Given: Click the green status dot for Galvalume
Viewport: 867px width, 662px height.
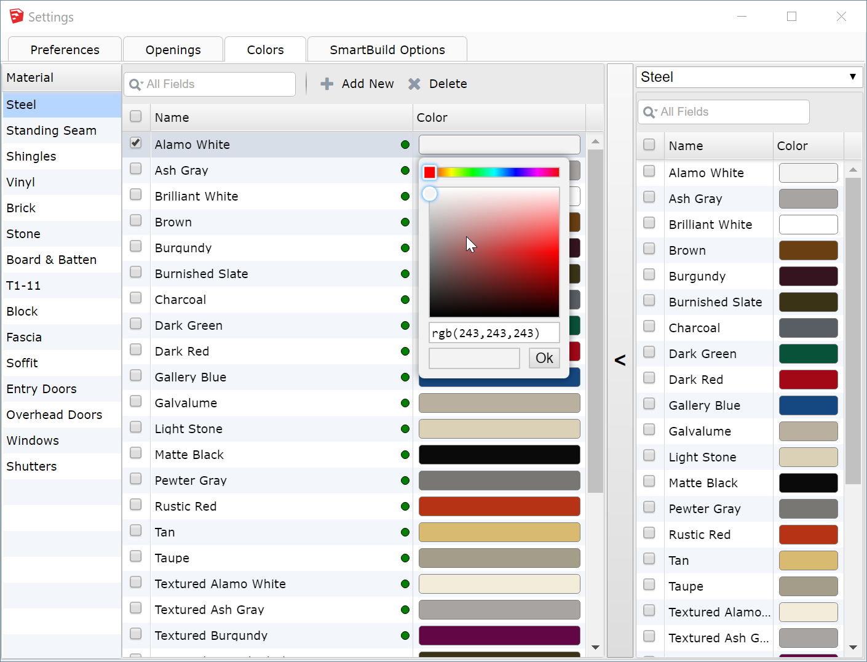Looking at the screenshot, I should point(405,403).
